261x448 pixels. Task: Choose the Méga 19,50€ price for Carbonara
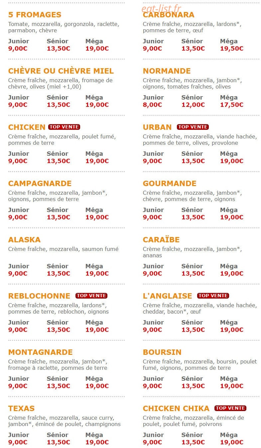232,48
